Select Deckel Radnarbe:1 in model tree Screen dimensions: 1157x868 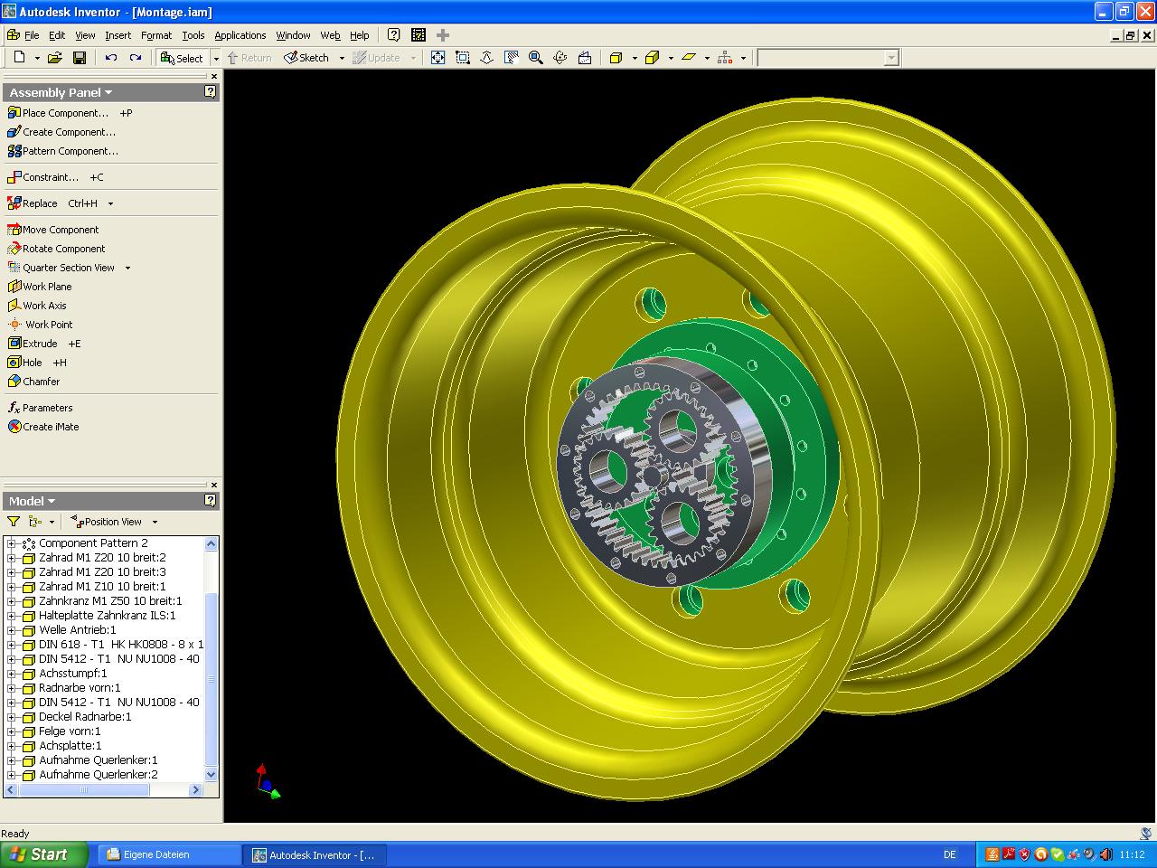(85, 717)
